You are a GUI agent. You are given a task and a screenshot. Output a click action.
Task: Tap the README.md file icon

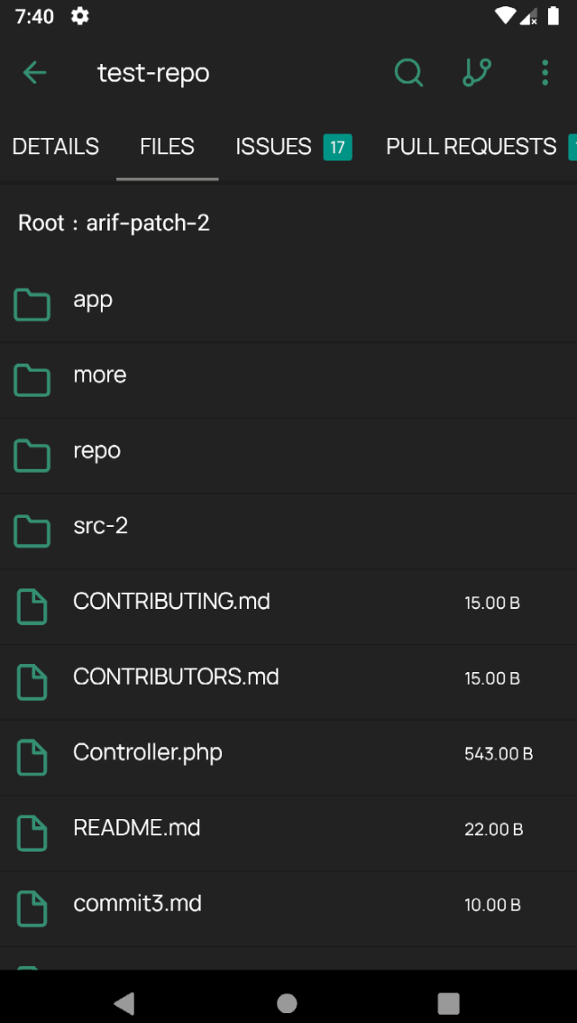click(x=32, y=834)
